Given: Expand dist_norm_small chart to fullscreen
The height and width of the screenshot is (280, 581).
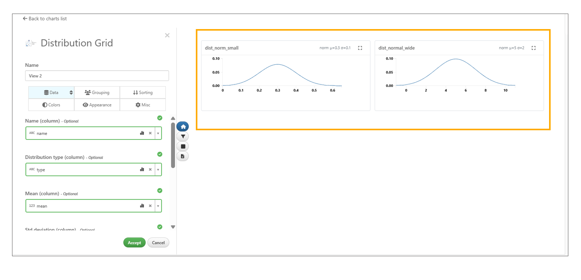Looking at the screenshot, I should (x=360, y=48).
